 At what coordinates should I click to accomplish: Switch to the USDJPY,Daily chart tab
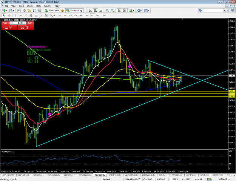pos(115,175)
